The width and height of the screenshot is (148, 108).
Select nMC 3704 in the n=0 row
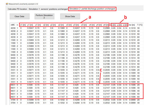click(x=13, y=100)
